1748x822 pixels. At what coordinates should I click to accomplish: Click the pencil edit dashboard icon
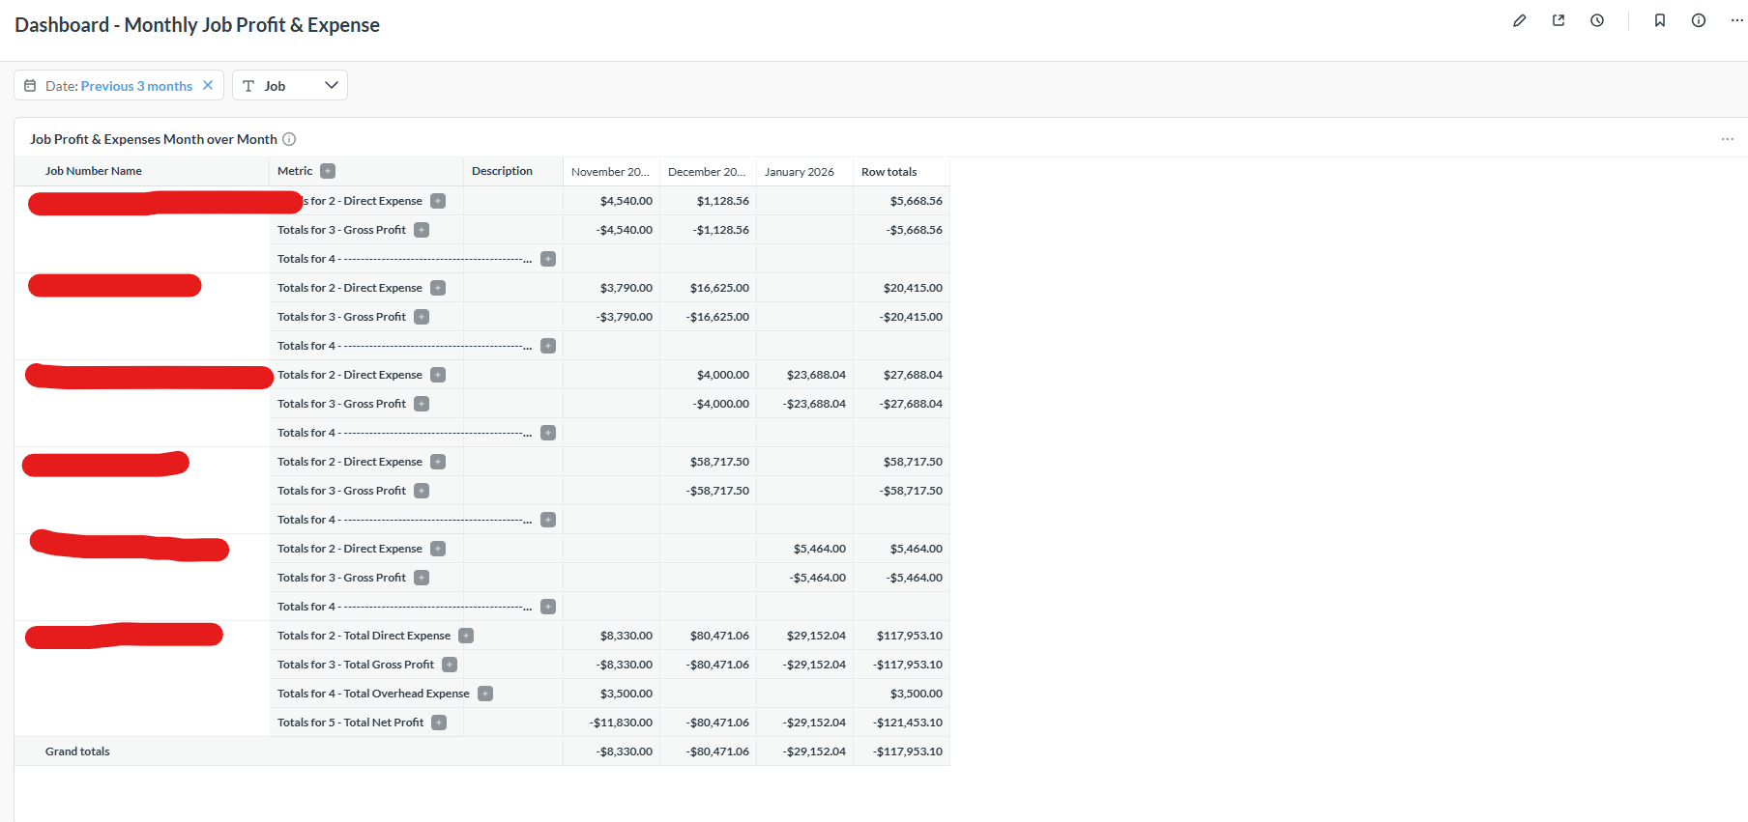[x=1519, y=20]
